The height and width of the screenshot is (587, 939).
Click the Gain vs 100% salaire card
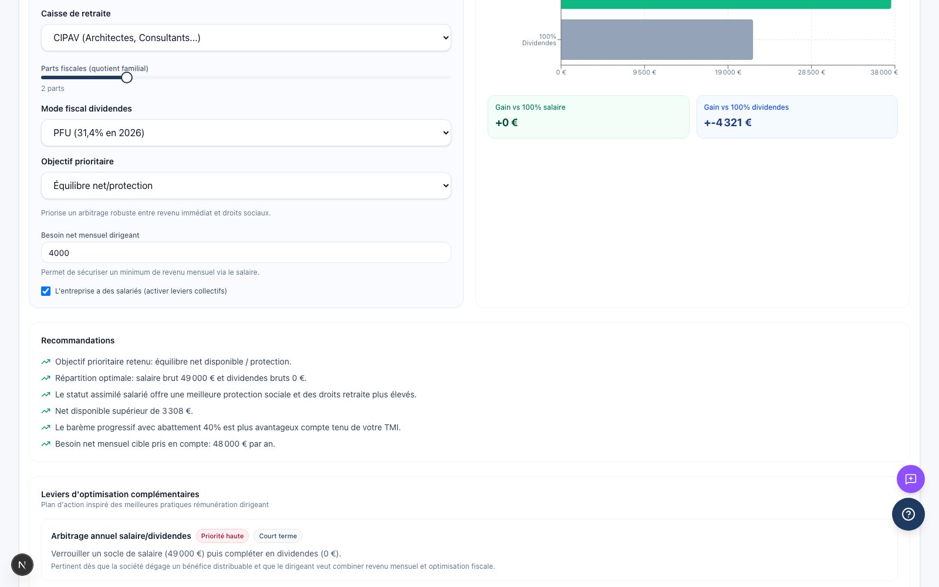[x=588, y=117]
